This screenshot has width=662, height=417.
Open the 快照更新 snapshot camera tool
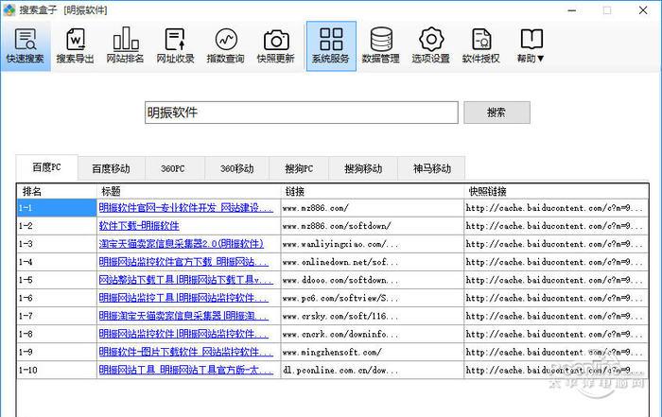(x=276, y=46)
